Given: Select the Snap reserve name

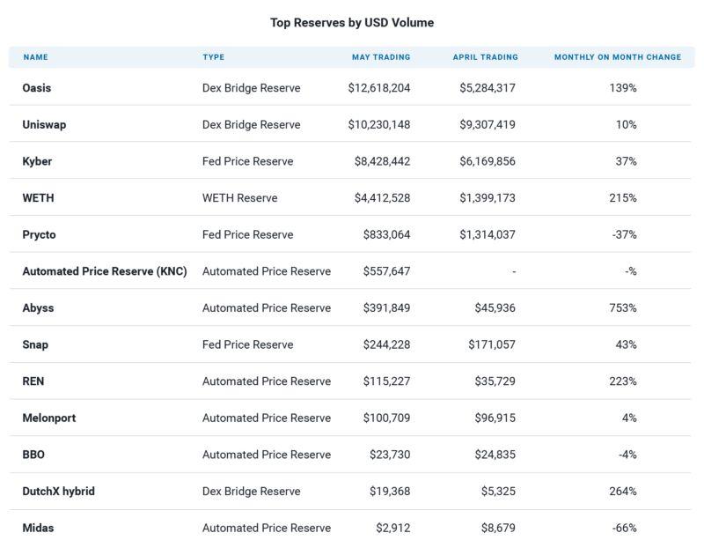Looking at the screenshot, I should coord(35,344).
